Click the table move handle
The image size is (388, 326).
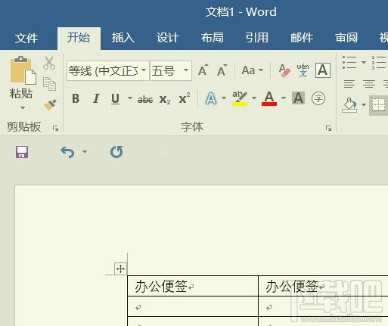[x=120, y=269]
